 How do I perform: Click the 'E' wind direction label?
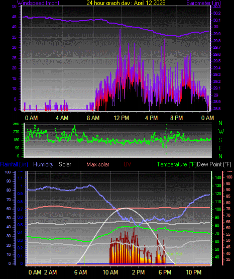[x=220, y=148]
